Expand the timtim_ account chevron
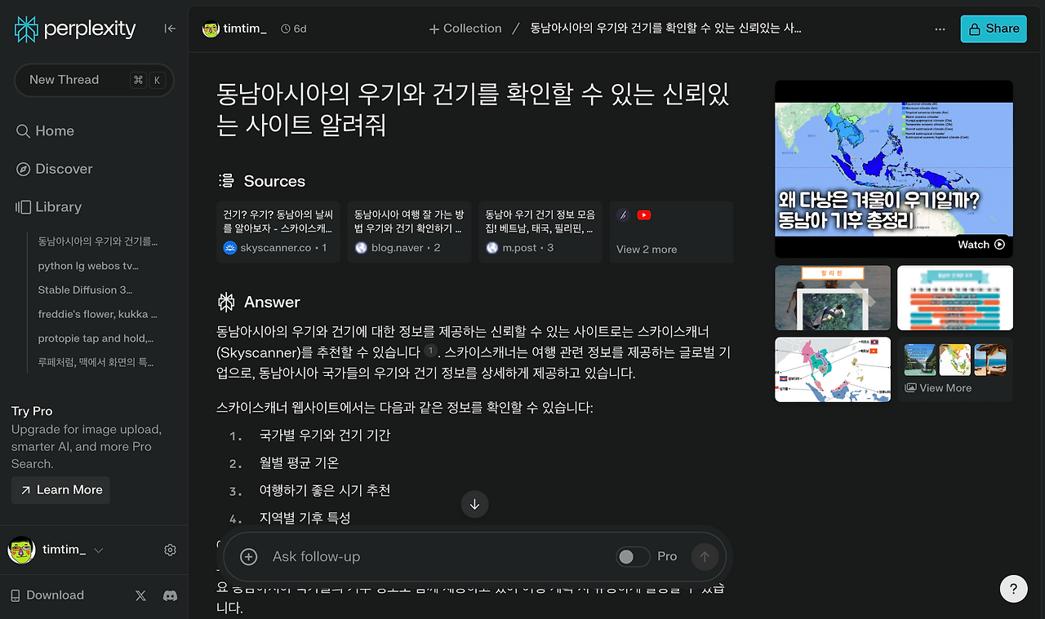The height and width of the screenshot is (619, 1045). [98, 550]
